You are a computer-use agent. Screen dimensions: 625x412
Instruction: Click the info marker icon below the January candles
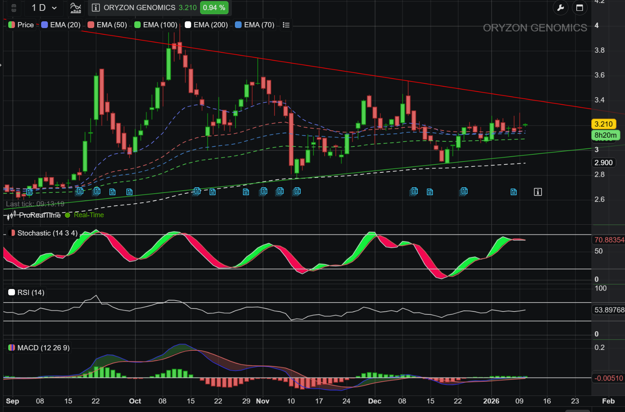click(537, 192)
